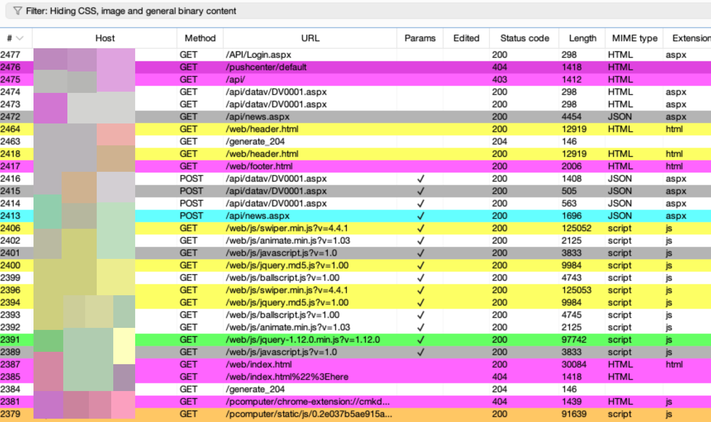This screenshot has width=711, height=422.
Task: Click Params checkmark in row 2413
Action: point(420,216)
